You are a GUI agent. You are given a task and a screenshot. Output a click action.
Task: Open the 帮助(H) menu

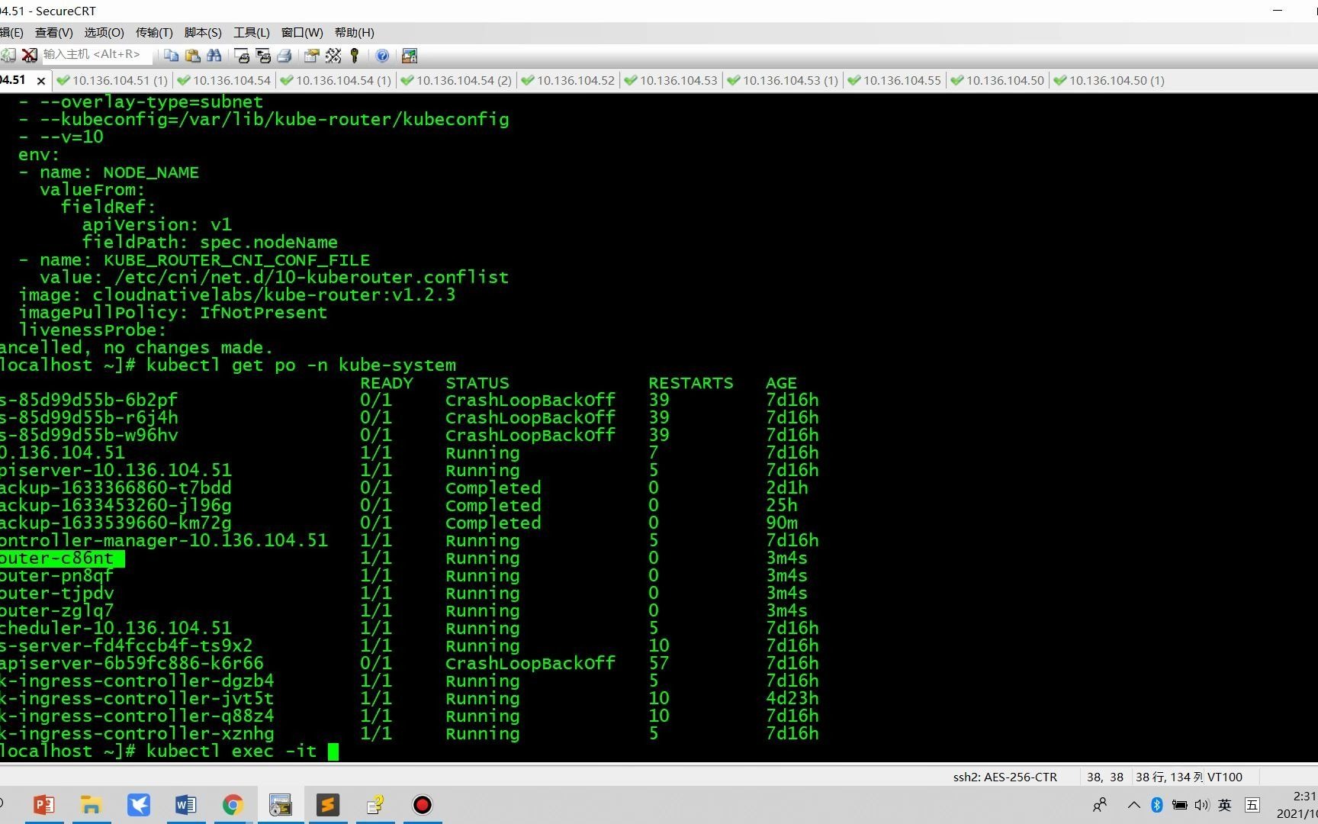[354, 32]
